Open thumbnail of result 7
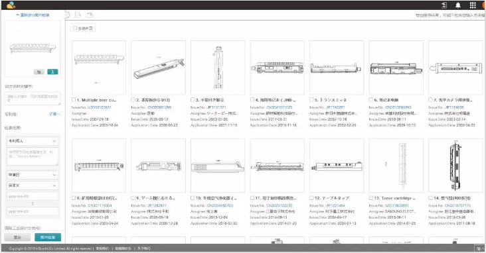 click(455, 68)
